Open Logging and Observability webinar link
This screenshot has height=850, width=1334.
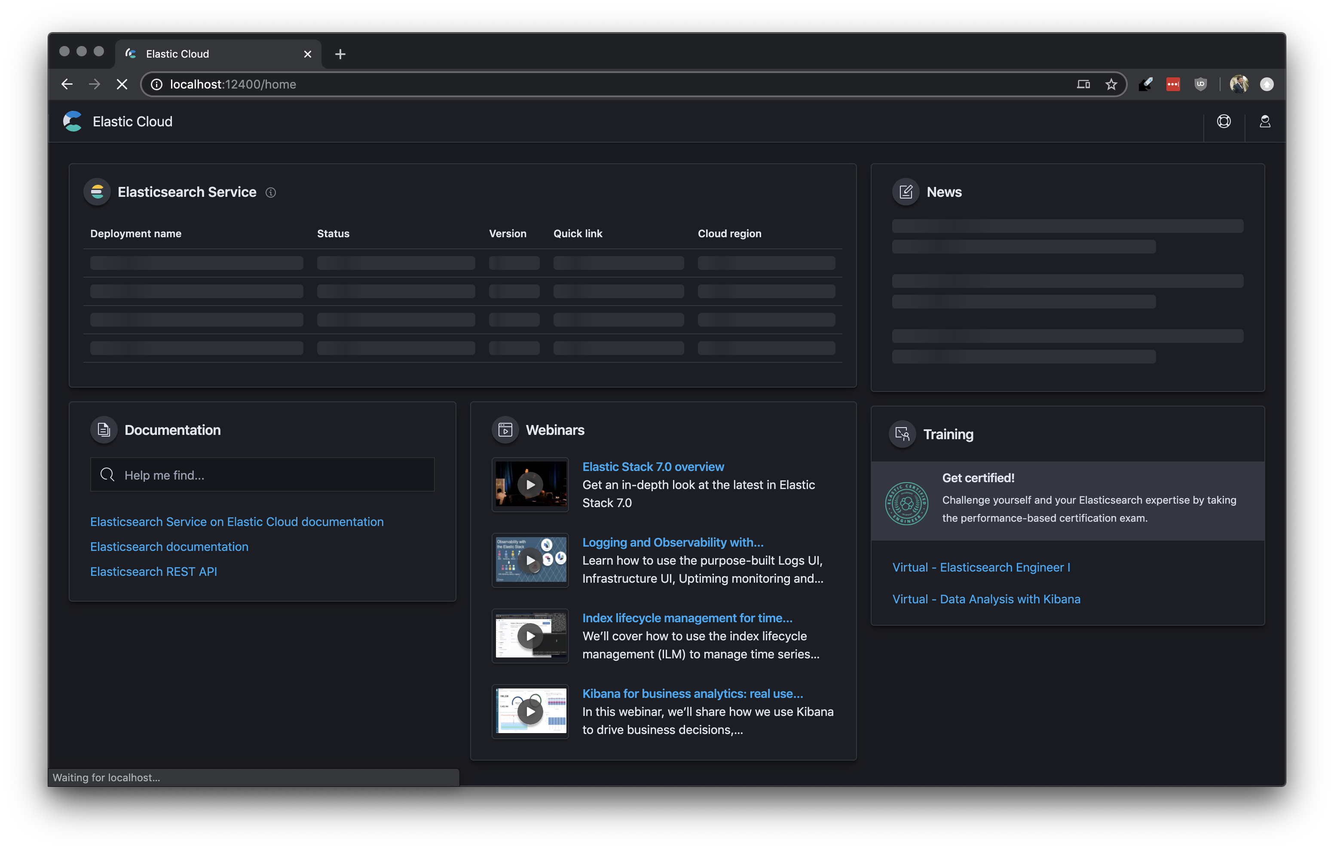click(673, 542)
